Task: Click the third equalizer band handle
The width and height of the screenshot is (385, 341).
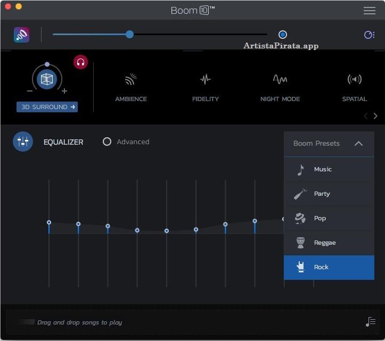Action: pyautogui.click(x=108, y=226)
